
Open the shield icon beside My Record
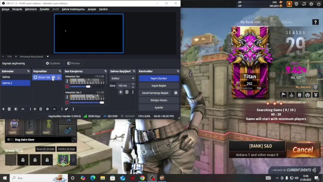click(315, 87)
